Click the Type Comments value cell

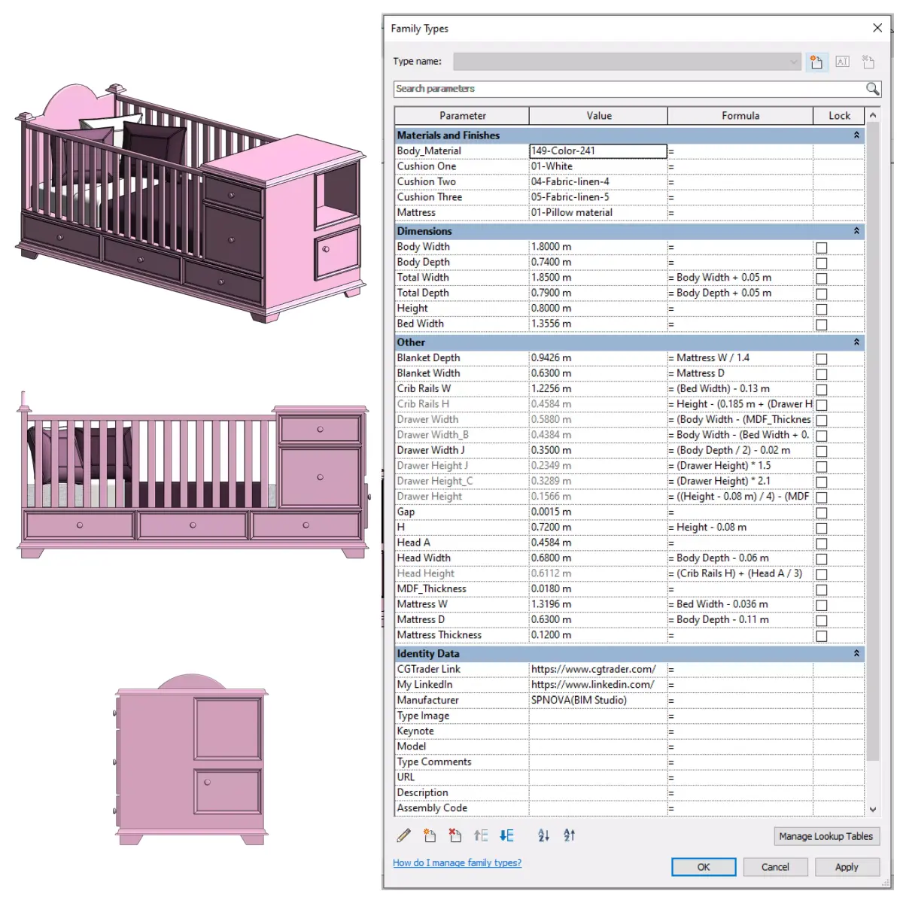coord(597,762)
